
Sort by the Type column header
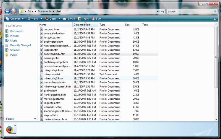pyautogui.click(x=111, y=25)
